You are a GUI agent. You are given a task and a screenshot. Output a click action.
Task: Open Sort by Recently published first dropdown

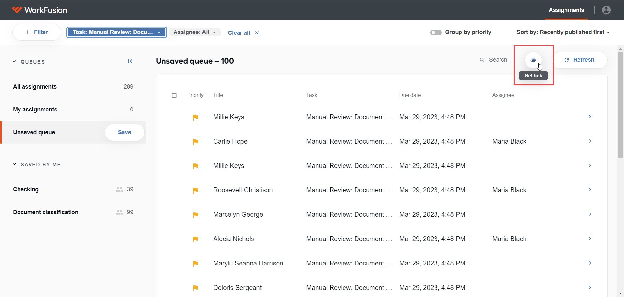(x=563, y=32)
